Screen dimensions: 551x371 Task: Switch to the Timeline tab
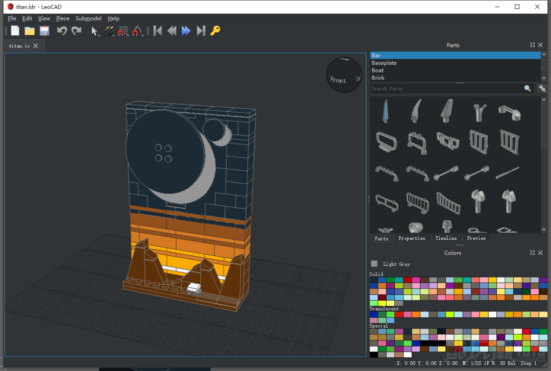[x=446, y=238]
